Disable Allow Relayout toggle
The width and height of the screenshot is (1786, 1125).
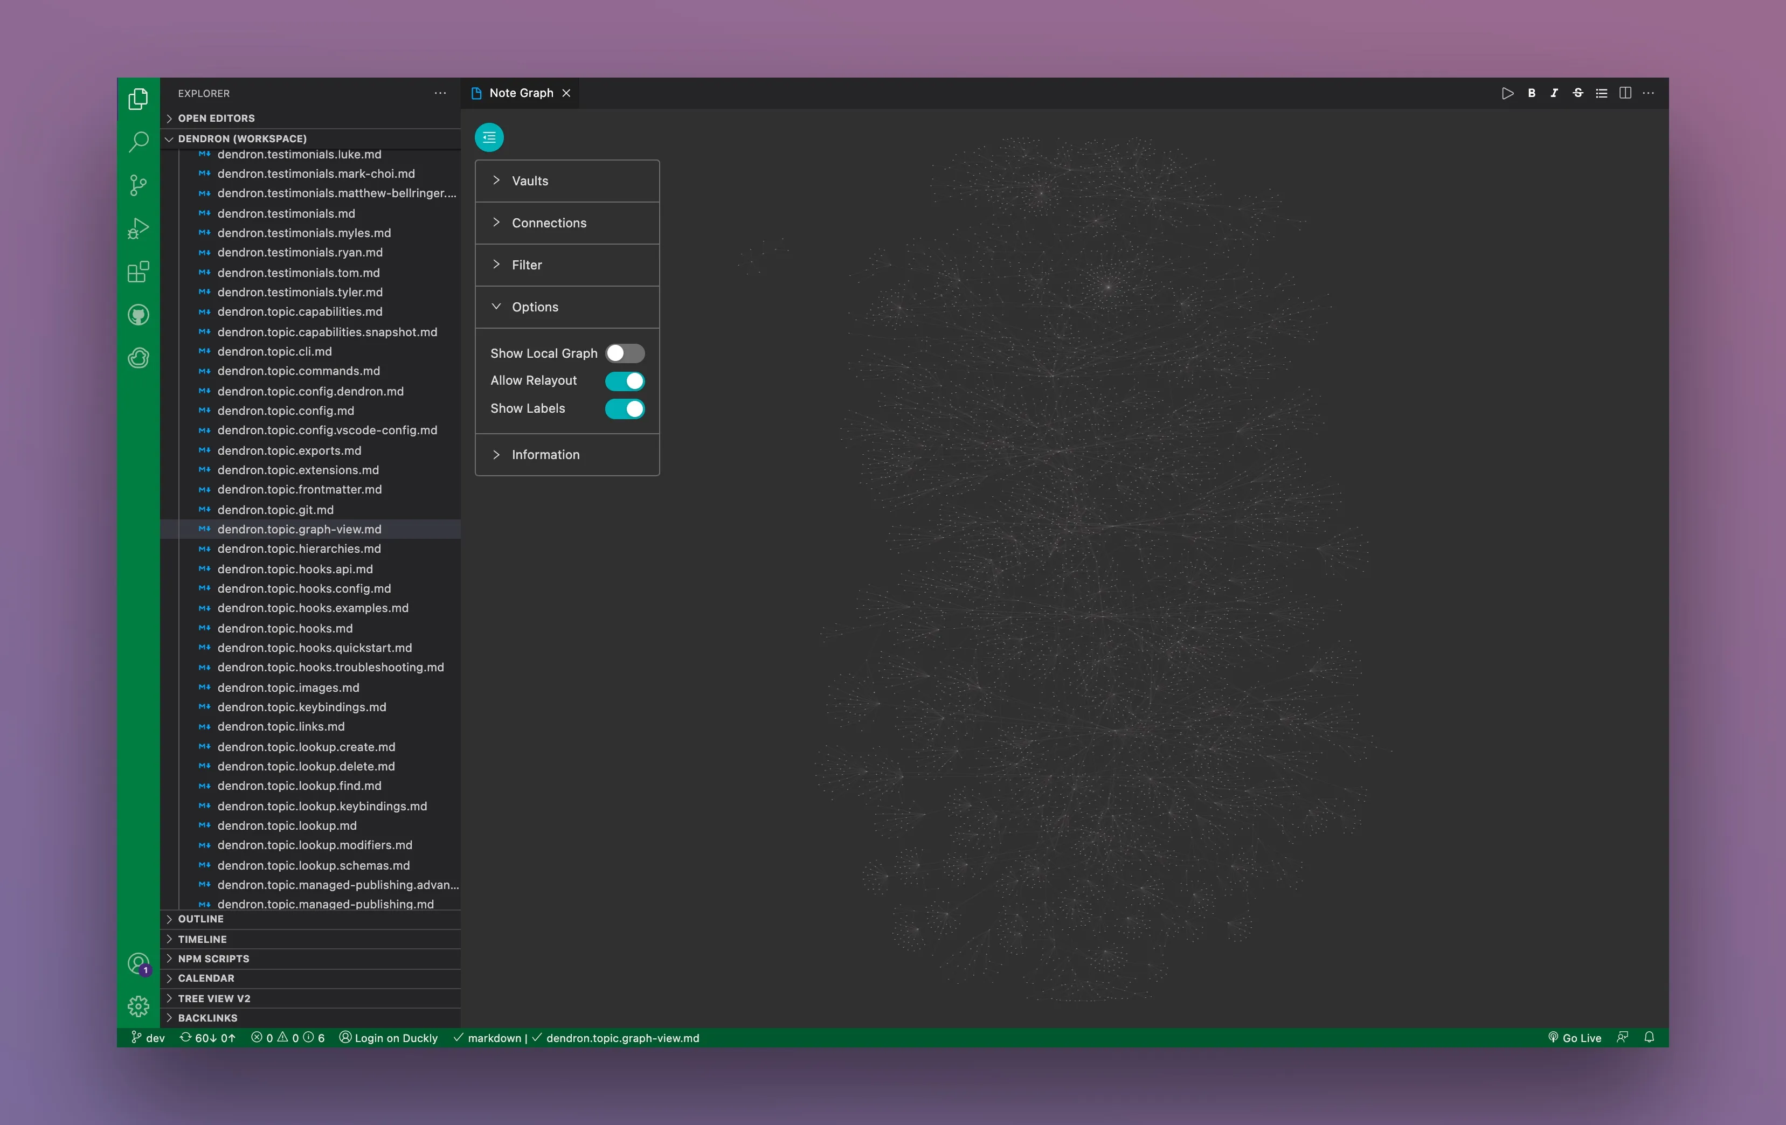coord(625,380)
